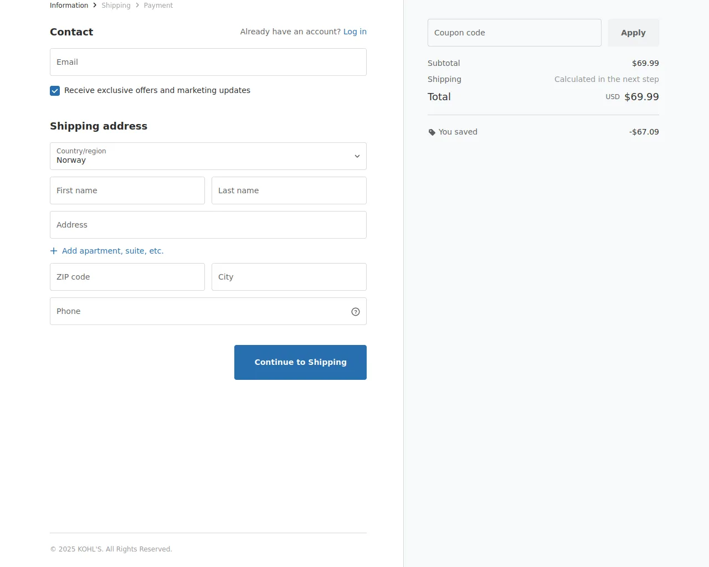Screen dimensions: 709x567
Task: Select the Information breadcrumb step
Action: tap(69, 6)
